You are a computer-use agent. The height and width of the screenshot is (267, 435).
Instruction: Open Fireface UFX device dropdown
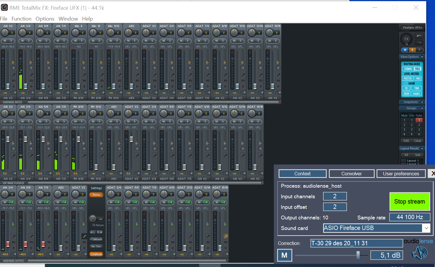(x=413, y=28)
